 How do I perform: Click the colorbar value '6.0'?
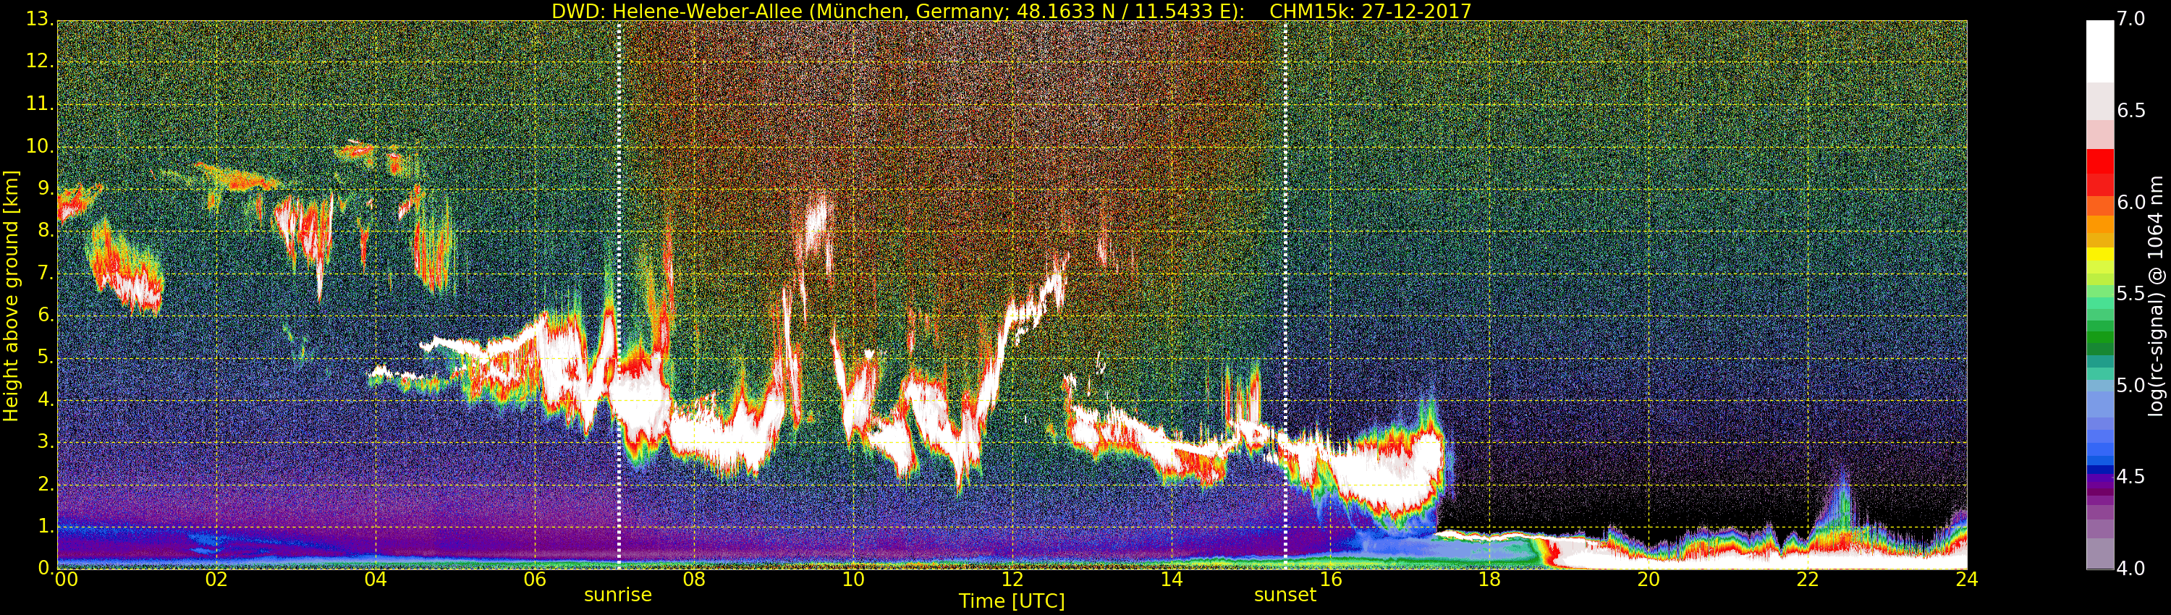click(x=2131, y=202)
